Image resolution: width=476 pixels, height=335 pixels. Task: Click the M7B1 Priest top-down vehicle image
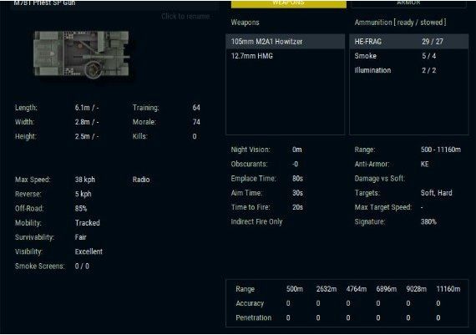coord(82,54)
